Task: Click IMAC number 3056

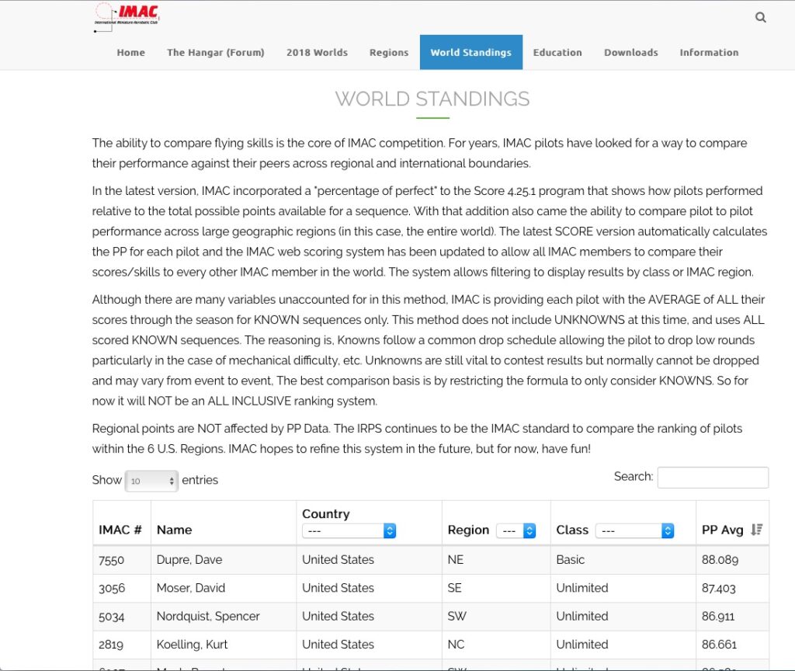Action: click(112, 589)
